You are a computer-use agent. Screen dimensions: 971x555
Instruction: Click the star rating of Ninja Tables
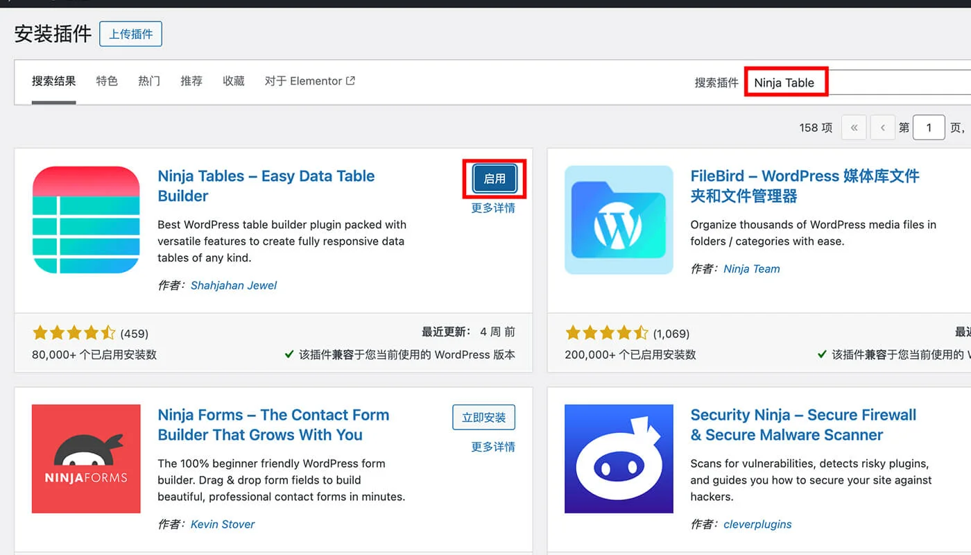tap(74, 333)
